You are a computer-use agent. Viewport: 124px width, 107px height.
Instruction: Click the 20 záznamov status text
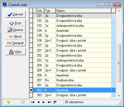pos(74,102)
